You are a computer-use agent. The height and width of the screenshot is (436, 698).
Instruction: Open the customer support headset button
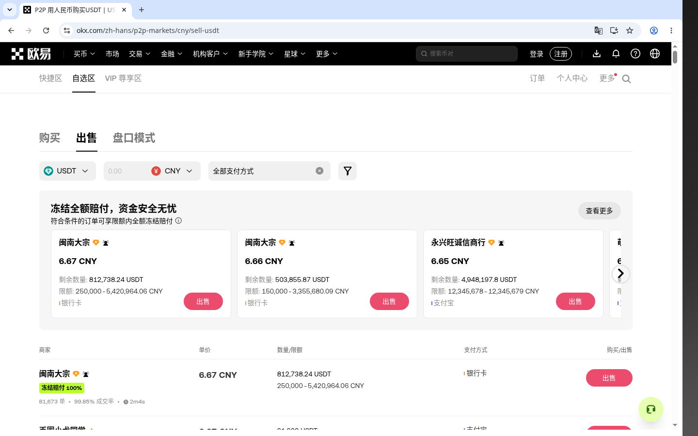point(651,409)
